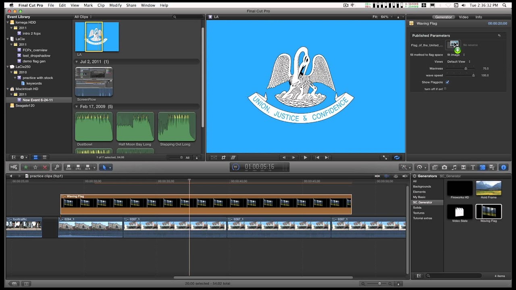Switch to the Video inspector tab
The width and height of the screenshot is (516, 290).
(x=464, y=17)
